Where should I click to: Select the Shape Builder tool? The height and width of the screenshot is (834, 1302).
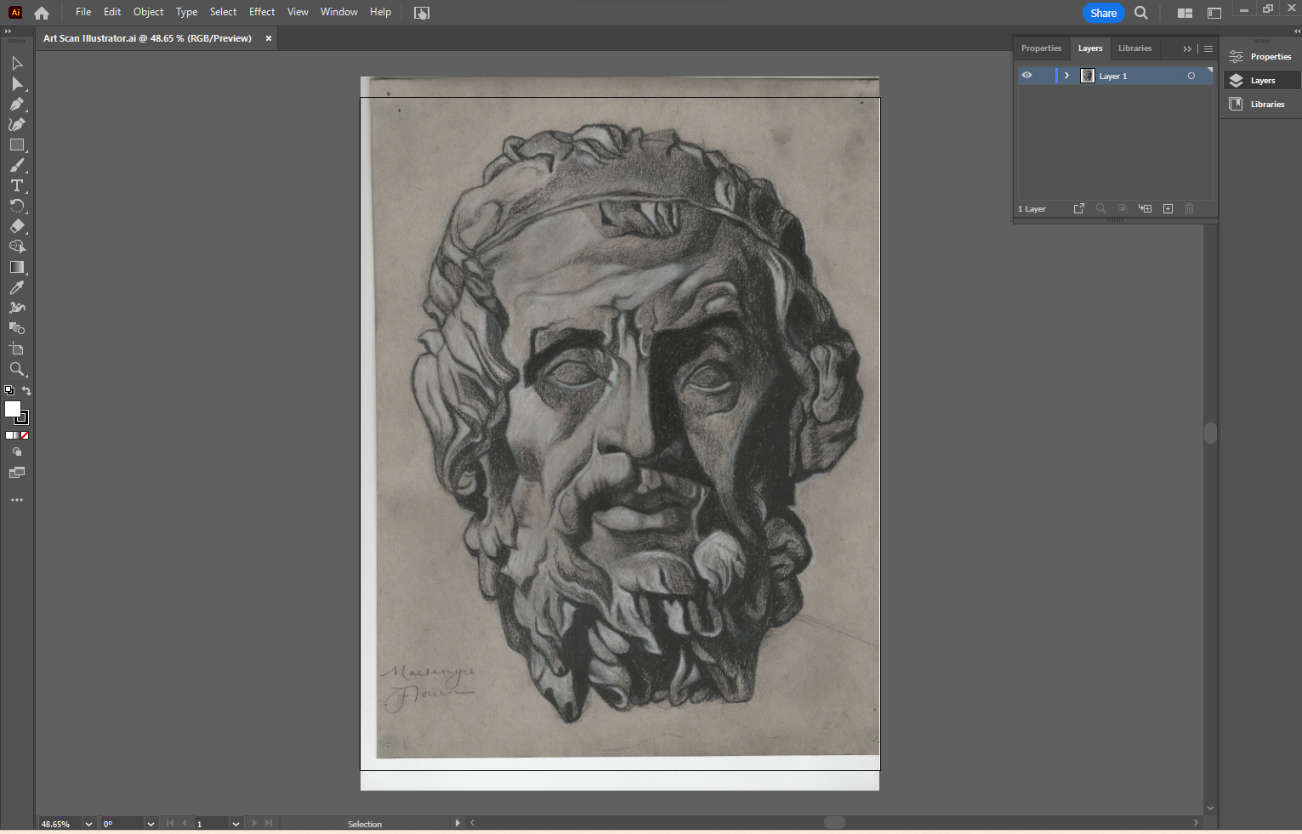(17, 247)
